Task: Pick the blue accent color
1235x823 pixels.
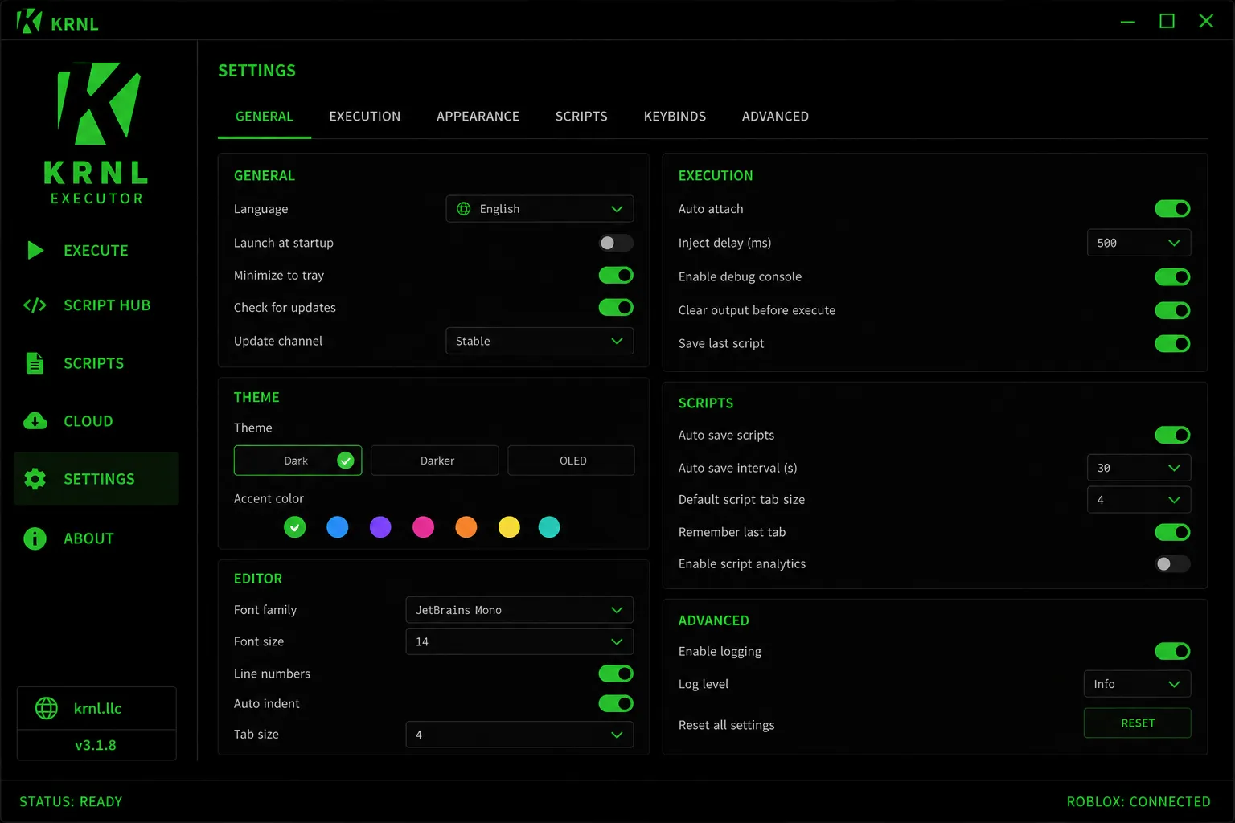Action: 338,527
